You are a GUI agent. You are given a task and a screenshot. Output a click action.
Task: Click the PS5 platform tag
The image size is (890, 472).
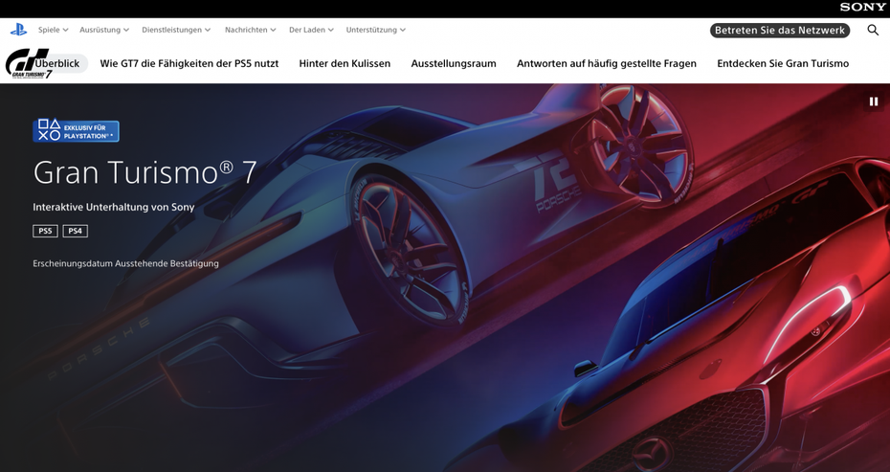click(45, 231)
